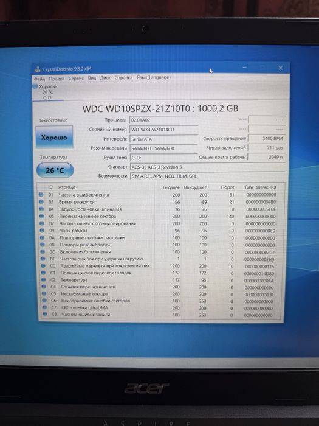The width and height of the screenshot is (319, 426).
Task: Click the power-on count field 711 раз
Action: click(267, 148)
